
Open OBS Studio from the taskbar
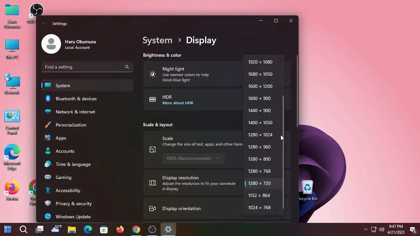[152, 229]
